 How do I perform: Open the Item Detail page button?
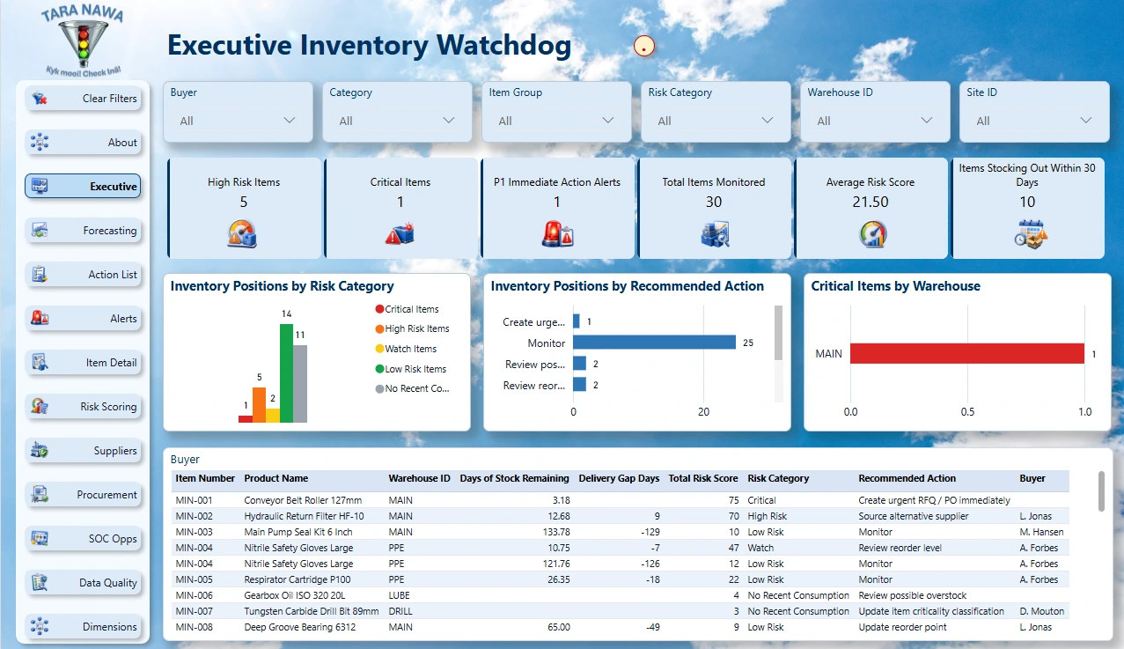tap(83, 363)
